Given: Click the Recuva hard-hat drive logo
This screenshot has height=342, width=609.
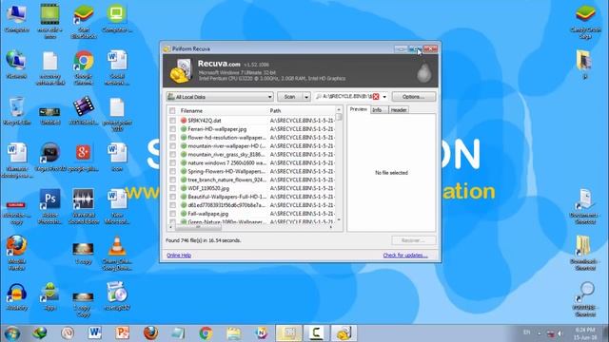Looking at the screenshot, I should point(181,71).
